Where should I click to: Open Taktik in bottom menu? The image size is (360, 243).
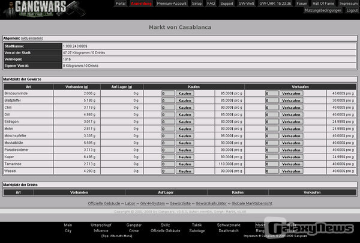click(x=197, y=225)
